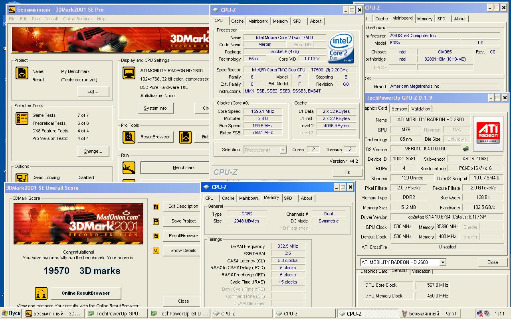Click the Bandwidth 1132.5 GB/s value
Viewport: 511px width, 319px height.
483,207
